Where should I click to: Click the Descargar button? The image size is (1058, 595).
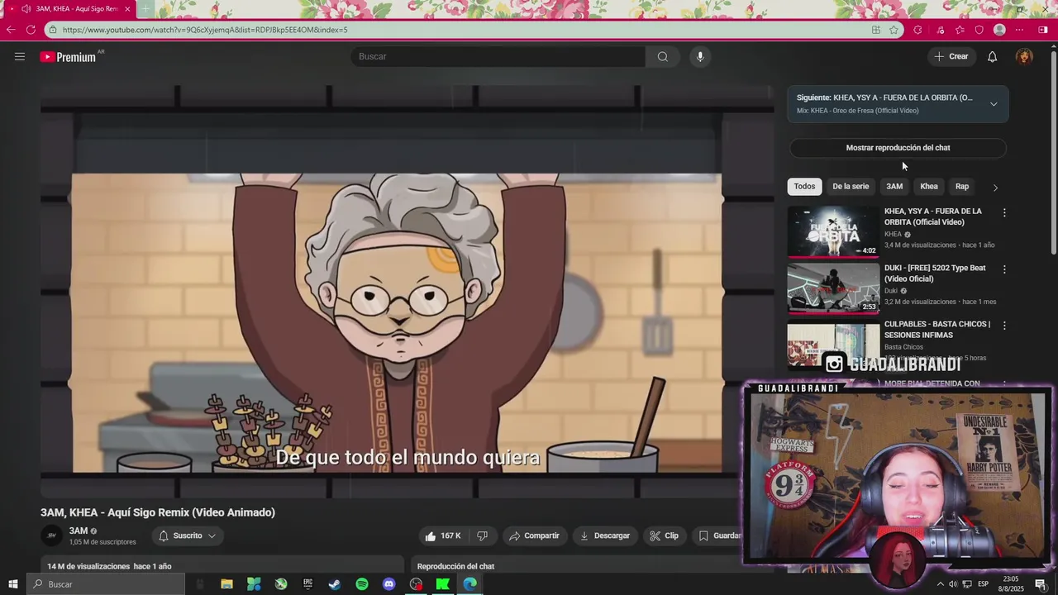[x=605, y=535]
